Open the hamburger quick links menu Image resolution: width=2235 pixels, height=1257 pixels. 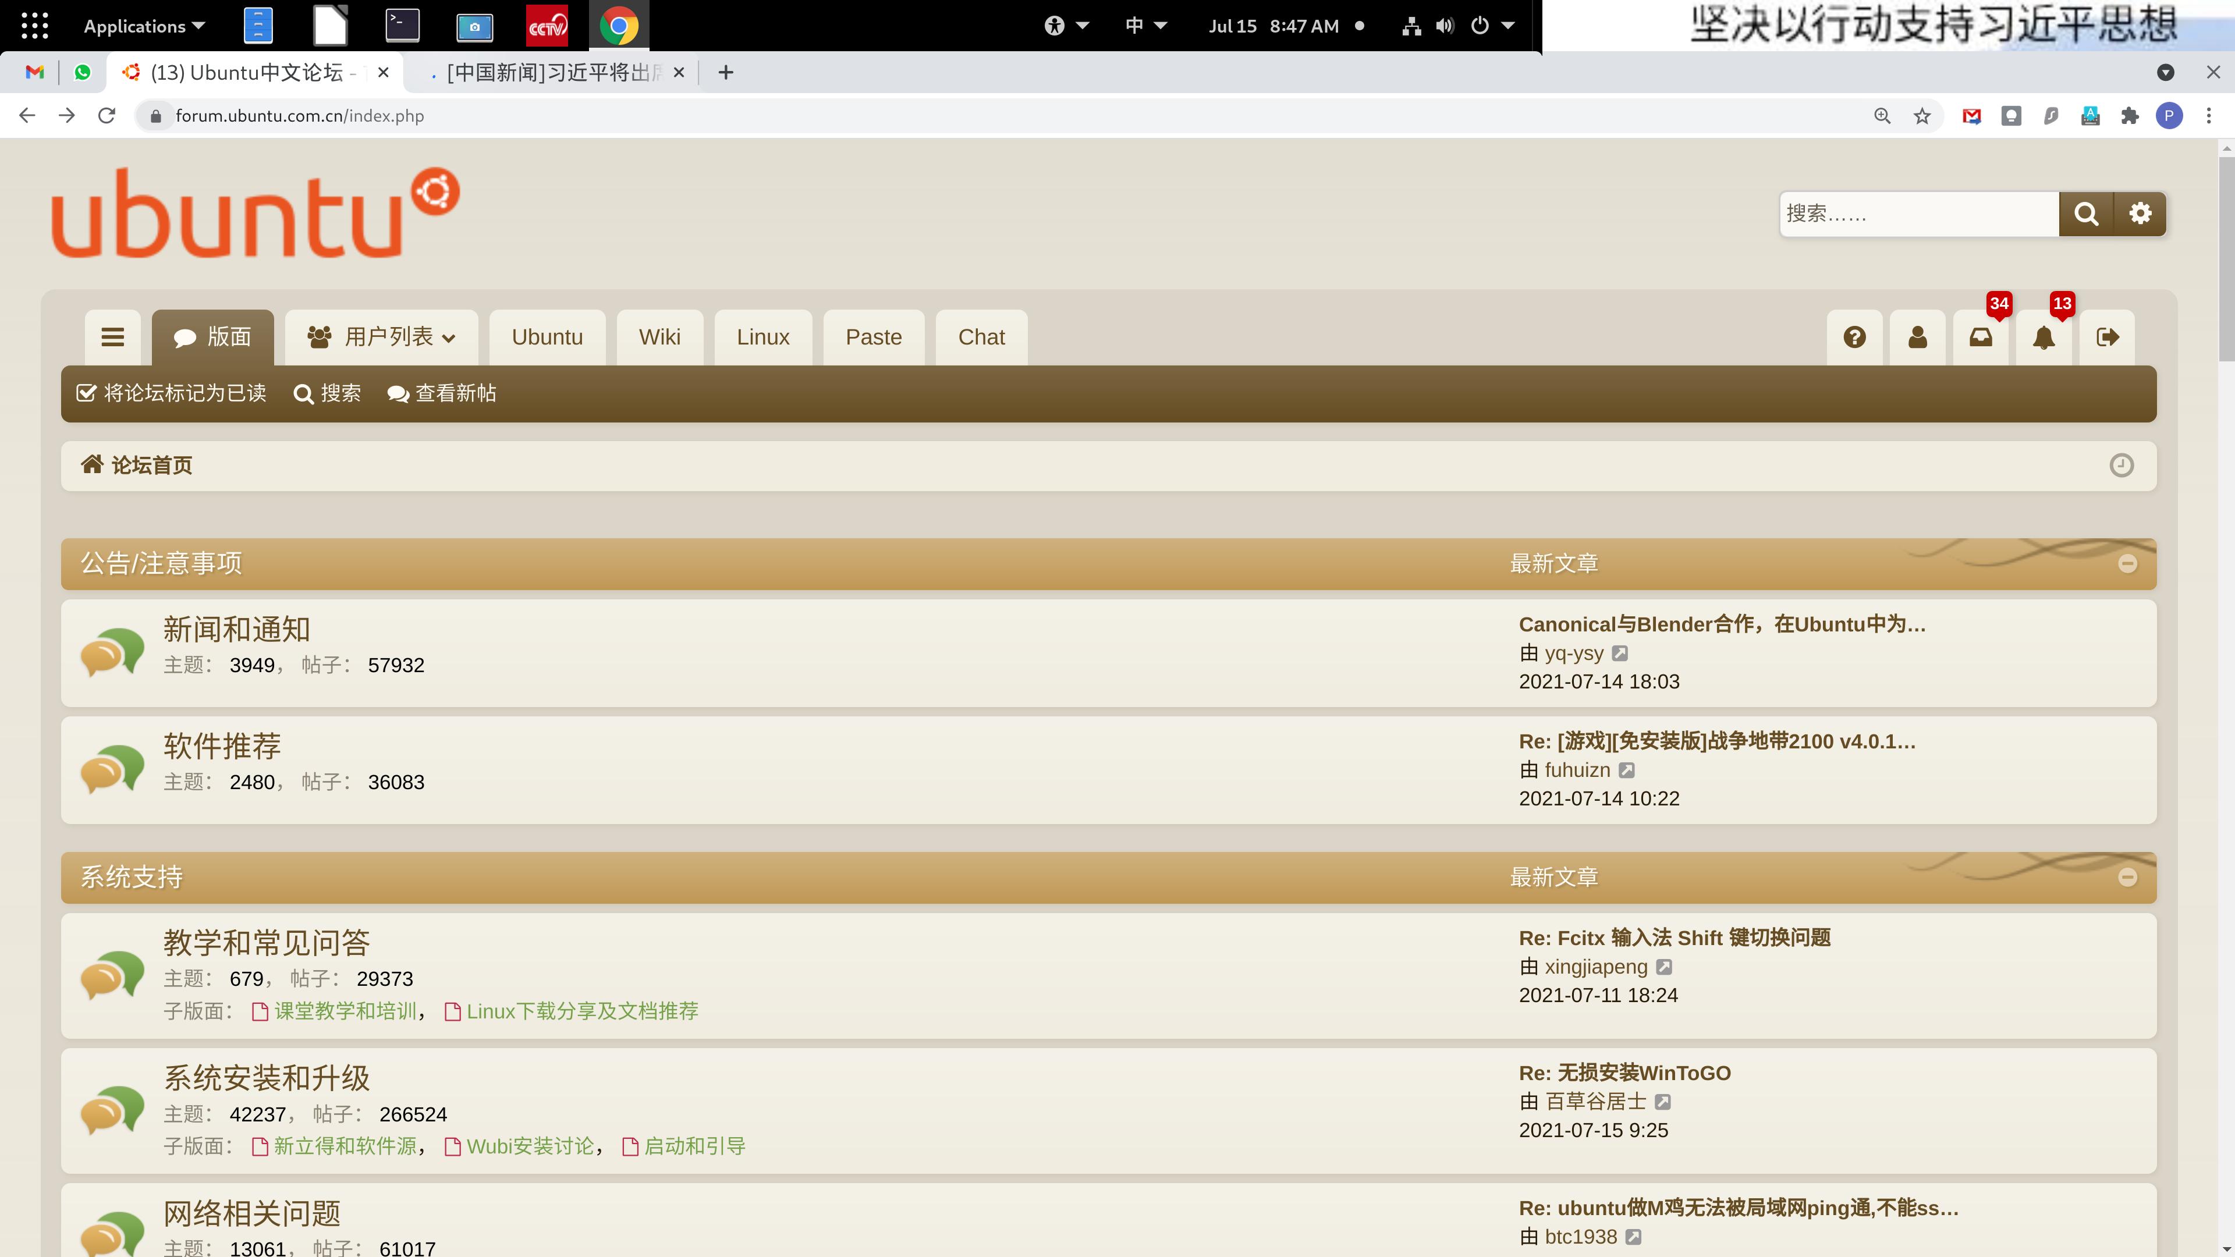click(x=113, y=338)
